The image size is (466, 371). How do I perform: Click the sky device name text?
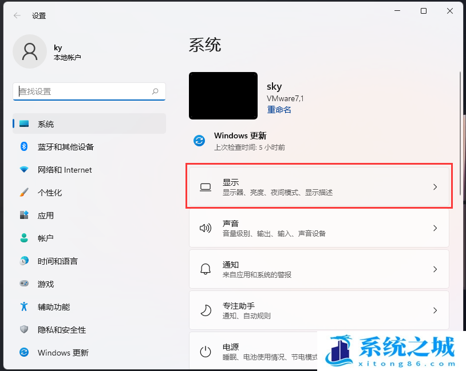click(x=274, y=86)
